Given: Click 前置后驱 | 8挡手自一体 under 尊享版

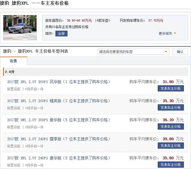Looking at the screenshot, I should pos(25,146).
